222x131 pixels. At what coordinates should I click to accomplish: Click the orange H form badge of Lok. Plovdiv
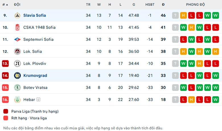(x=199, y=63)
